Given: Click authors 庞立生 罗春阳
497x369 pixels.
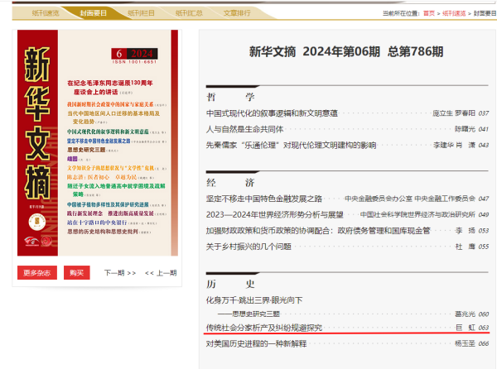Looking at the screenshot, I should coord(454,113).
